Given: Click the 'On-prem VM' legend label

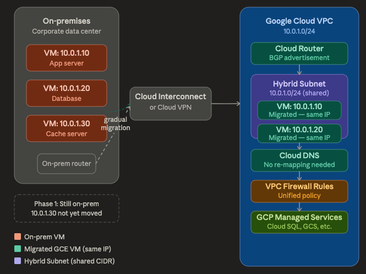Looking at the screenshot, I should [45, 237].
